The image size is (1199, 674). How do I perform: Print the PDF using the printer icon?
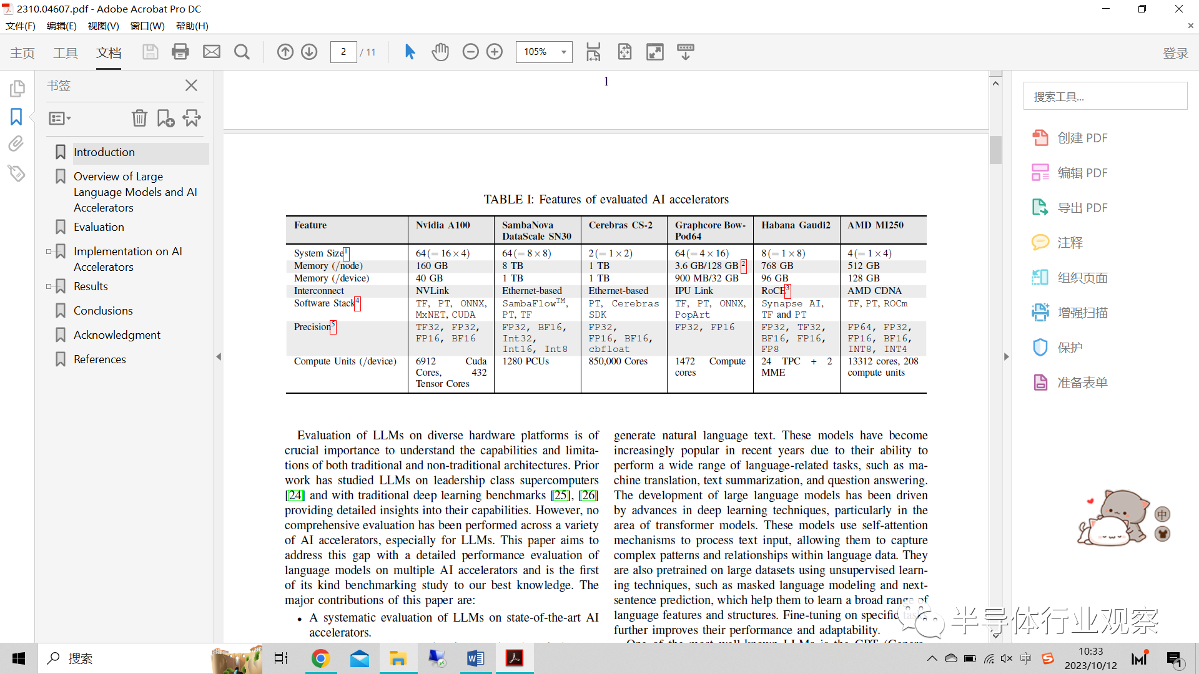(180, 52)
